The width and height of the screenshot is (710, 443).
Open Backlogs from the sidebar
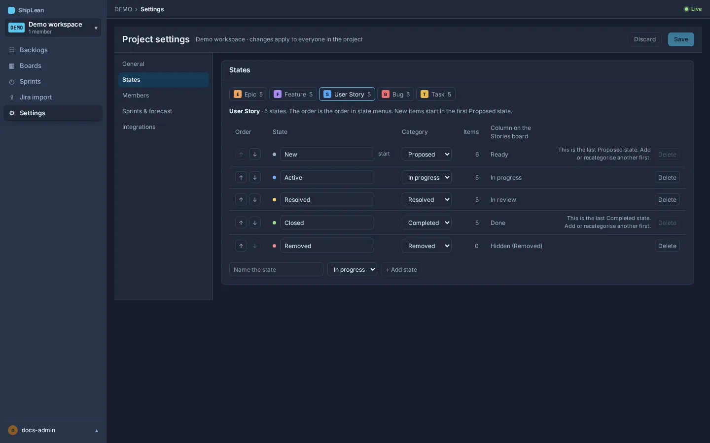53,50
